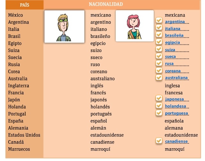Select the coreana answer field
Screen dimensions: 205x161
click(177, 71)
